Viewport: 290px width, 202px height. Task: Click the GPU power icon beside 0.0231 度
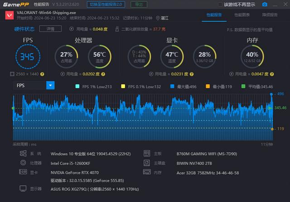click(x=151, y=74)
